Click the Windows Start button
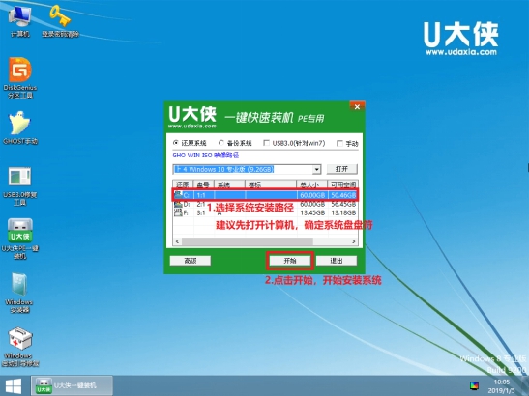Viewport: 529px width, 396px height. tap(14, 386)
